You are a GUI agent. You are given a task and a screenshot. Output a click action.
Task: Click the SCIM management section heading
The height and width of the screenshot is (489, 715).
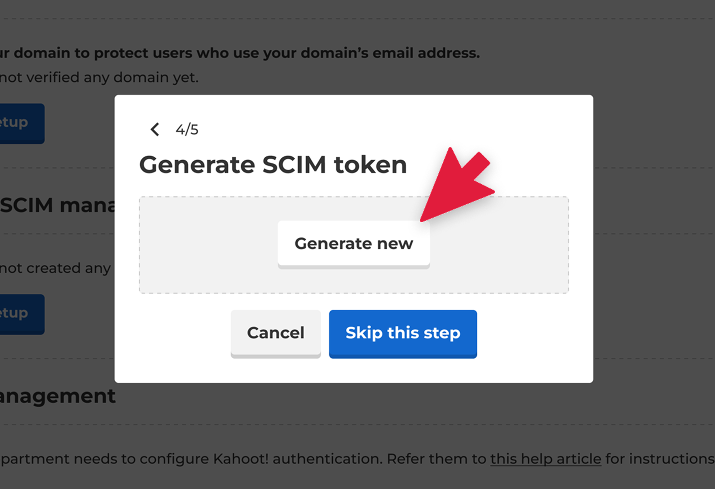coord(58,204)
